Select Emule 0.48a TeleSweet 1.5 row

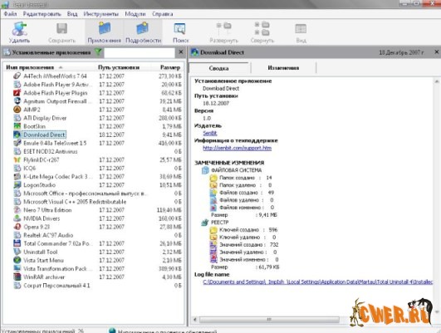(97, 143)
